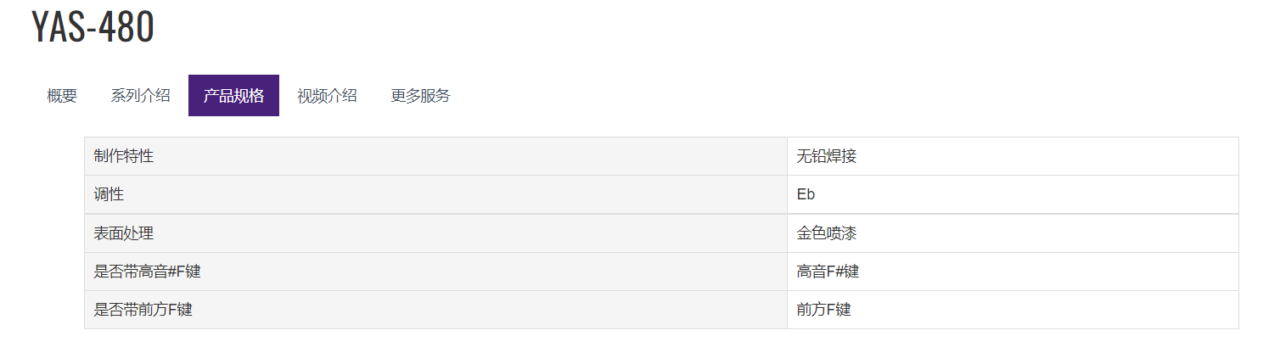Open the 概要 tab
The width and height of the screenshot is (1269, 353).
pyautogui.click(x=62, y=96)
